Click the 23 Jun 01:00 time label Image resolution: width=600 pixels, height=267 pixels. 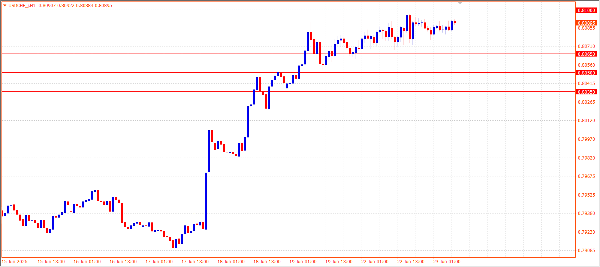tap(447, 262)
